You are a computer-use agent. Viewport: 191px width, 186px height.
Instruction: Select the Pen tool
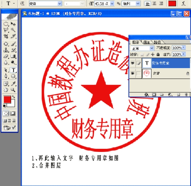coord(6,76)
